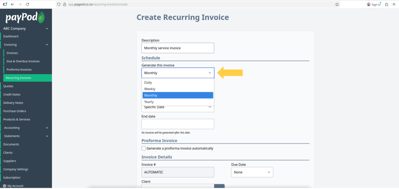Click the browser back arrow
Screen dimensions: 399x189
12,4
